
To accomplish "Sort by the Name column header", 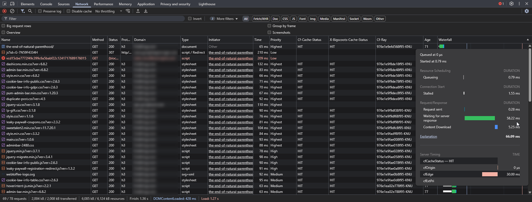I will coord(45,40).
